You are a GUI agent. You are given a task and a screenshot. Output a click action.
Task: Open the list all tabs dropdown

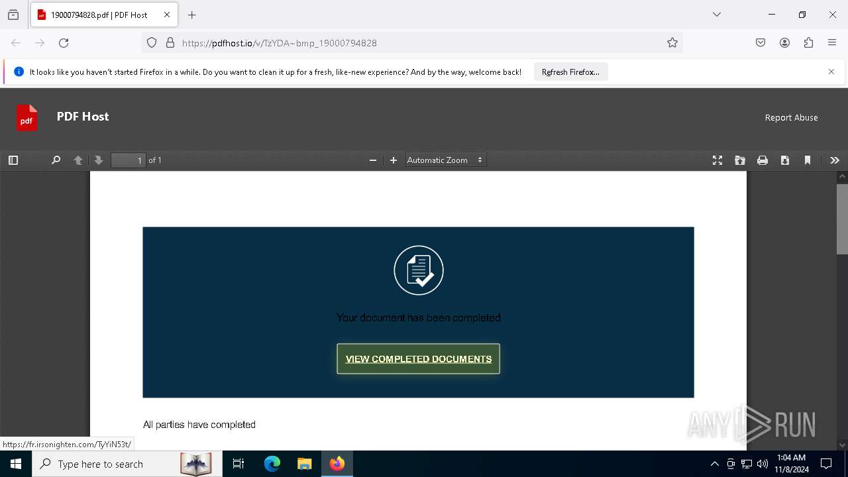click(x=717, y=15)
